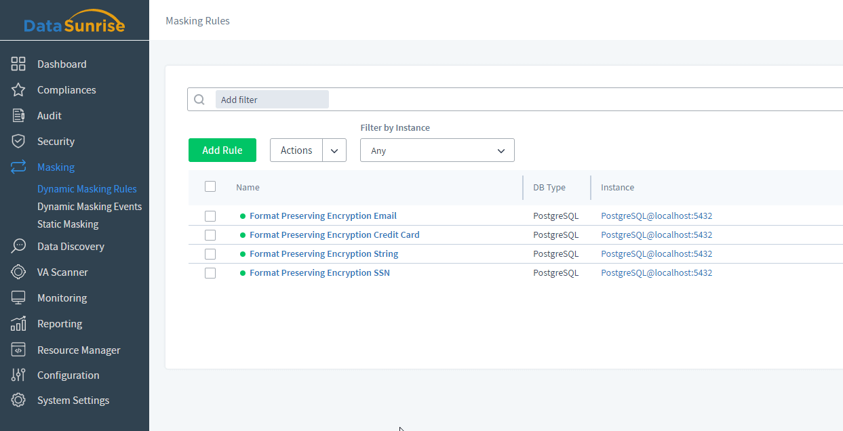Click the Add filter search field
Viewport: 843px width, 431px height.
coord(271,99)
